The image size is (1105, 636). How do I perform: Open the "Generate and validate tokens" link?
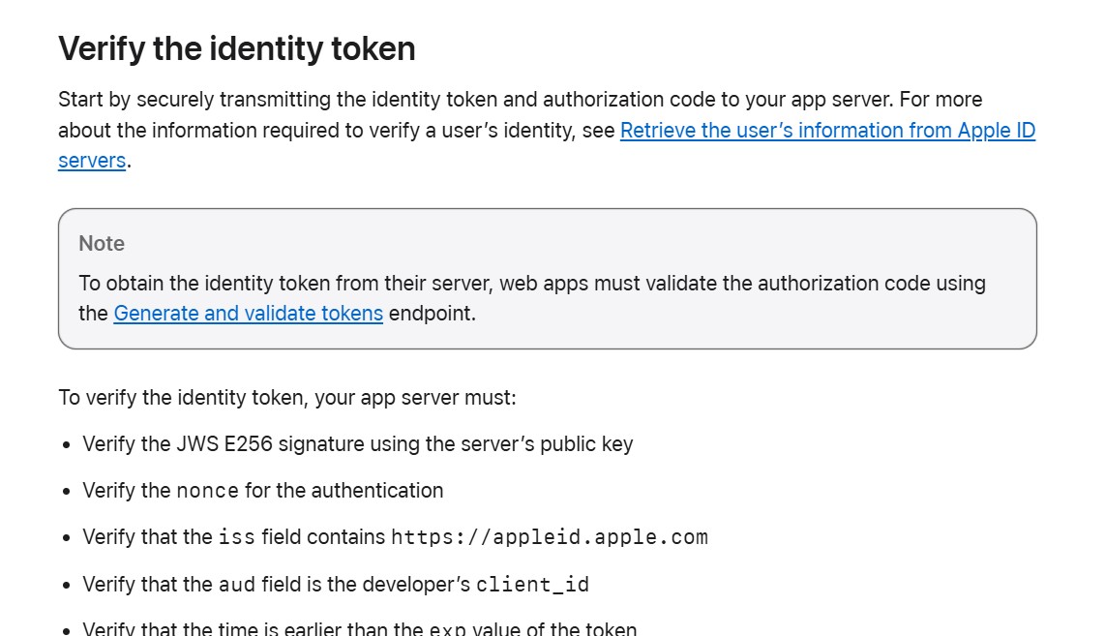pyautogui.click(x=248, y=314)
